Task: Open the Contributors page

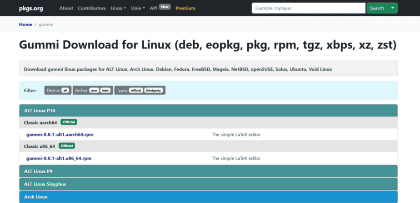Action: point(92,8)
